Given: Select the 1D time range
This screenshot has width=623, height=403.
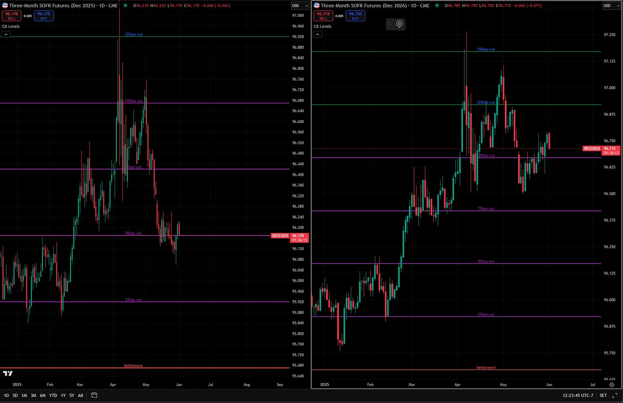Looking at the screenshot, I should click(6, 395).
